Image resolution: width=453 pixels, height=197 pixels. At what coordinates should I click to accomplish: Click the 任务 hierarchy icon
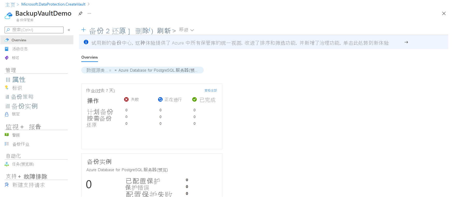[x=7, y=164]
